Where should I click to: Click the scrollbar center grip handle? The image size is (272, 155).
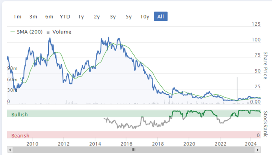133,150
